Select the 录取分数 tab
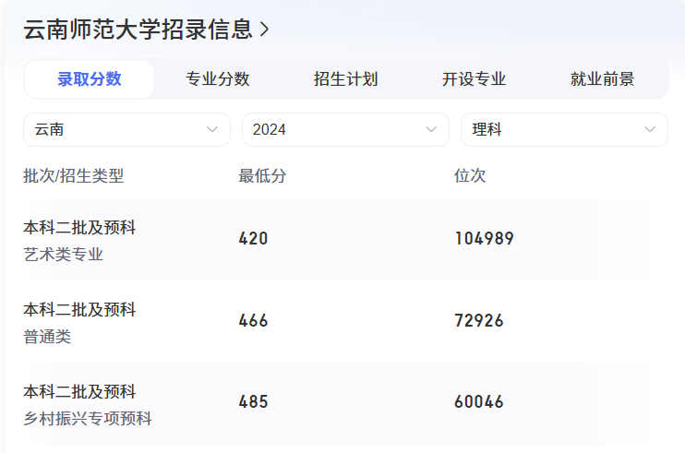The image size is (685, 453). 90,79
